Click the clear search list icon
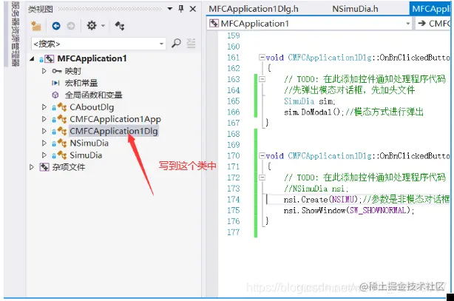 (191, 44)
